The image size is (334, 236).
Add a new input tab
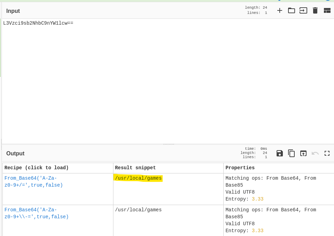pyautogui.click(x=280, y=10)
